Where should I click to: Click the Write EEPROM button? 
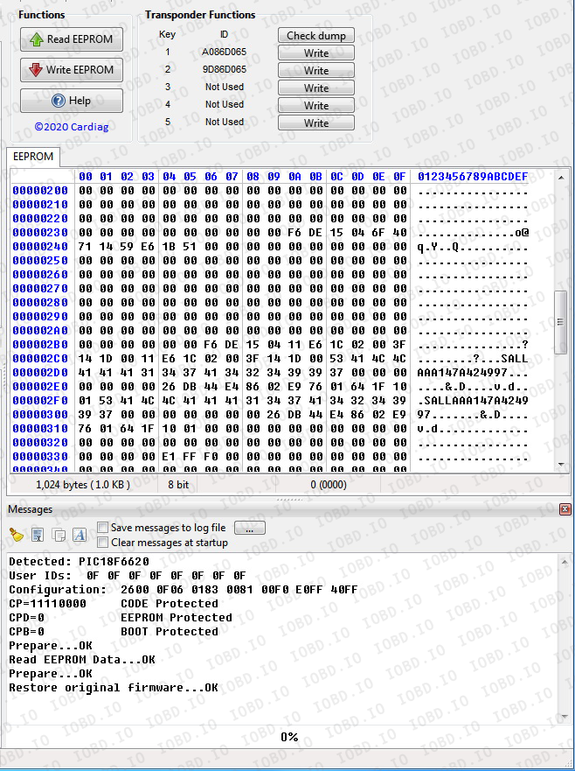point(72,70)
